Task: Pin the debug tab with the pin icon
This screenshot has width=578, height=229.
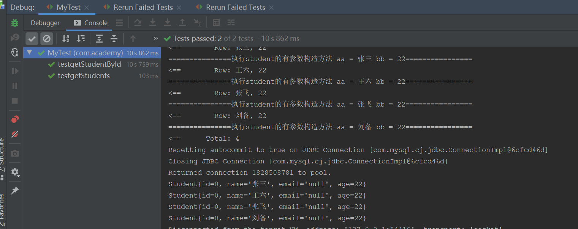Action: [x=15, y=190]
